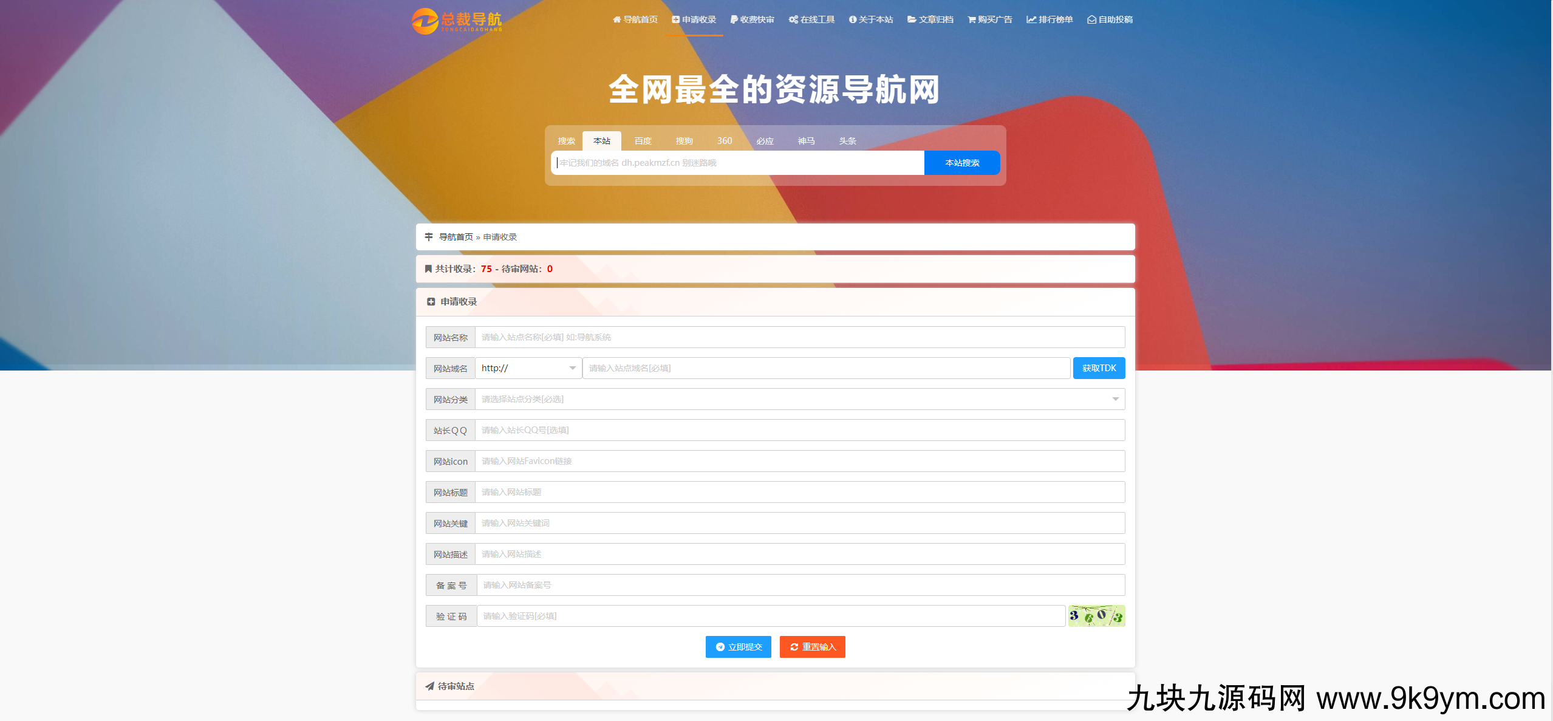Click the plus icon beside 申请收录 heading
The height and width of the screenshot is (721, 1553).
(431, 301)
